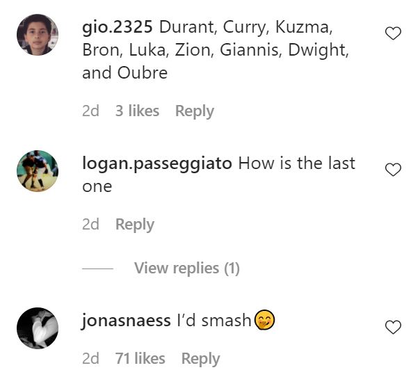Like gio.2325's comment with the heart
The width and height of the screenshot is (420, 377).
(x=393, y=33)
